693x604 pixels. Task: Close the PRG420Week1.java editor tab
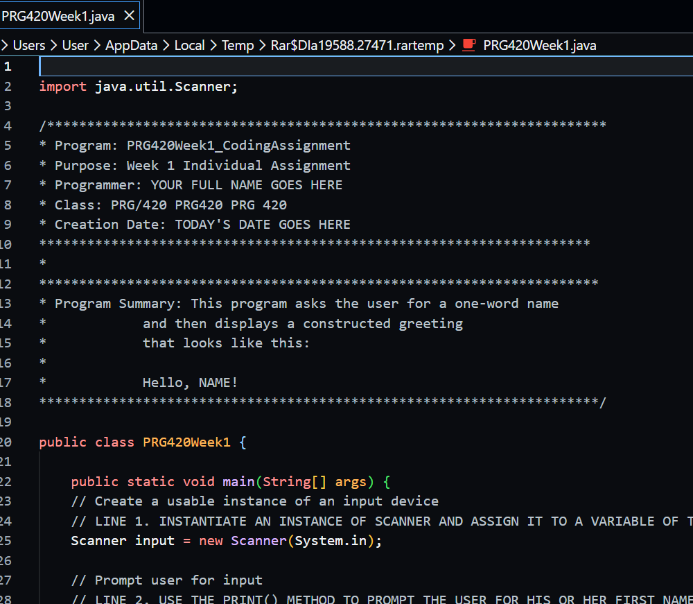128,16
